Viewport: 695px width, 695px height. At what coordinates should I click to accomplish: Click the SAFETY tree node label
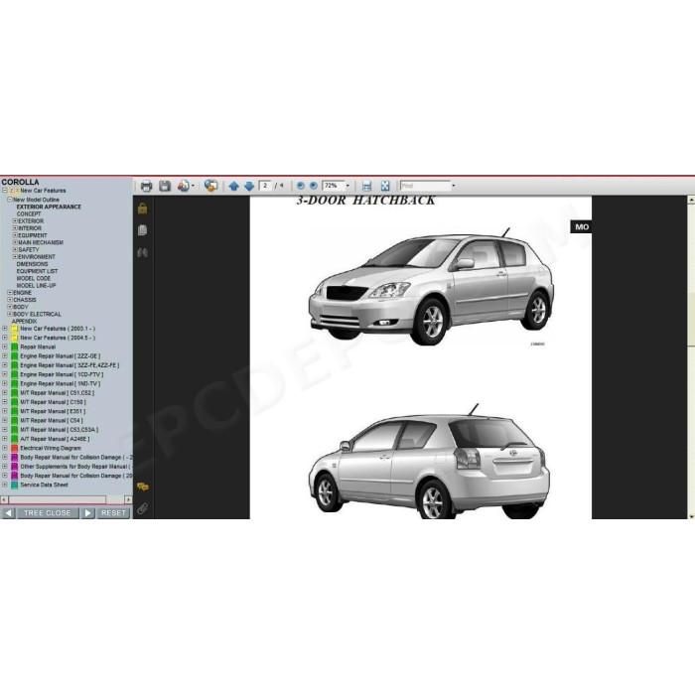[x=29, y=249]
